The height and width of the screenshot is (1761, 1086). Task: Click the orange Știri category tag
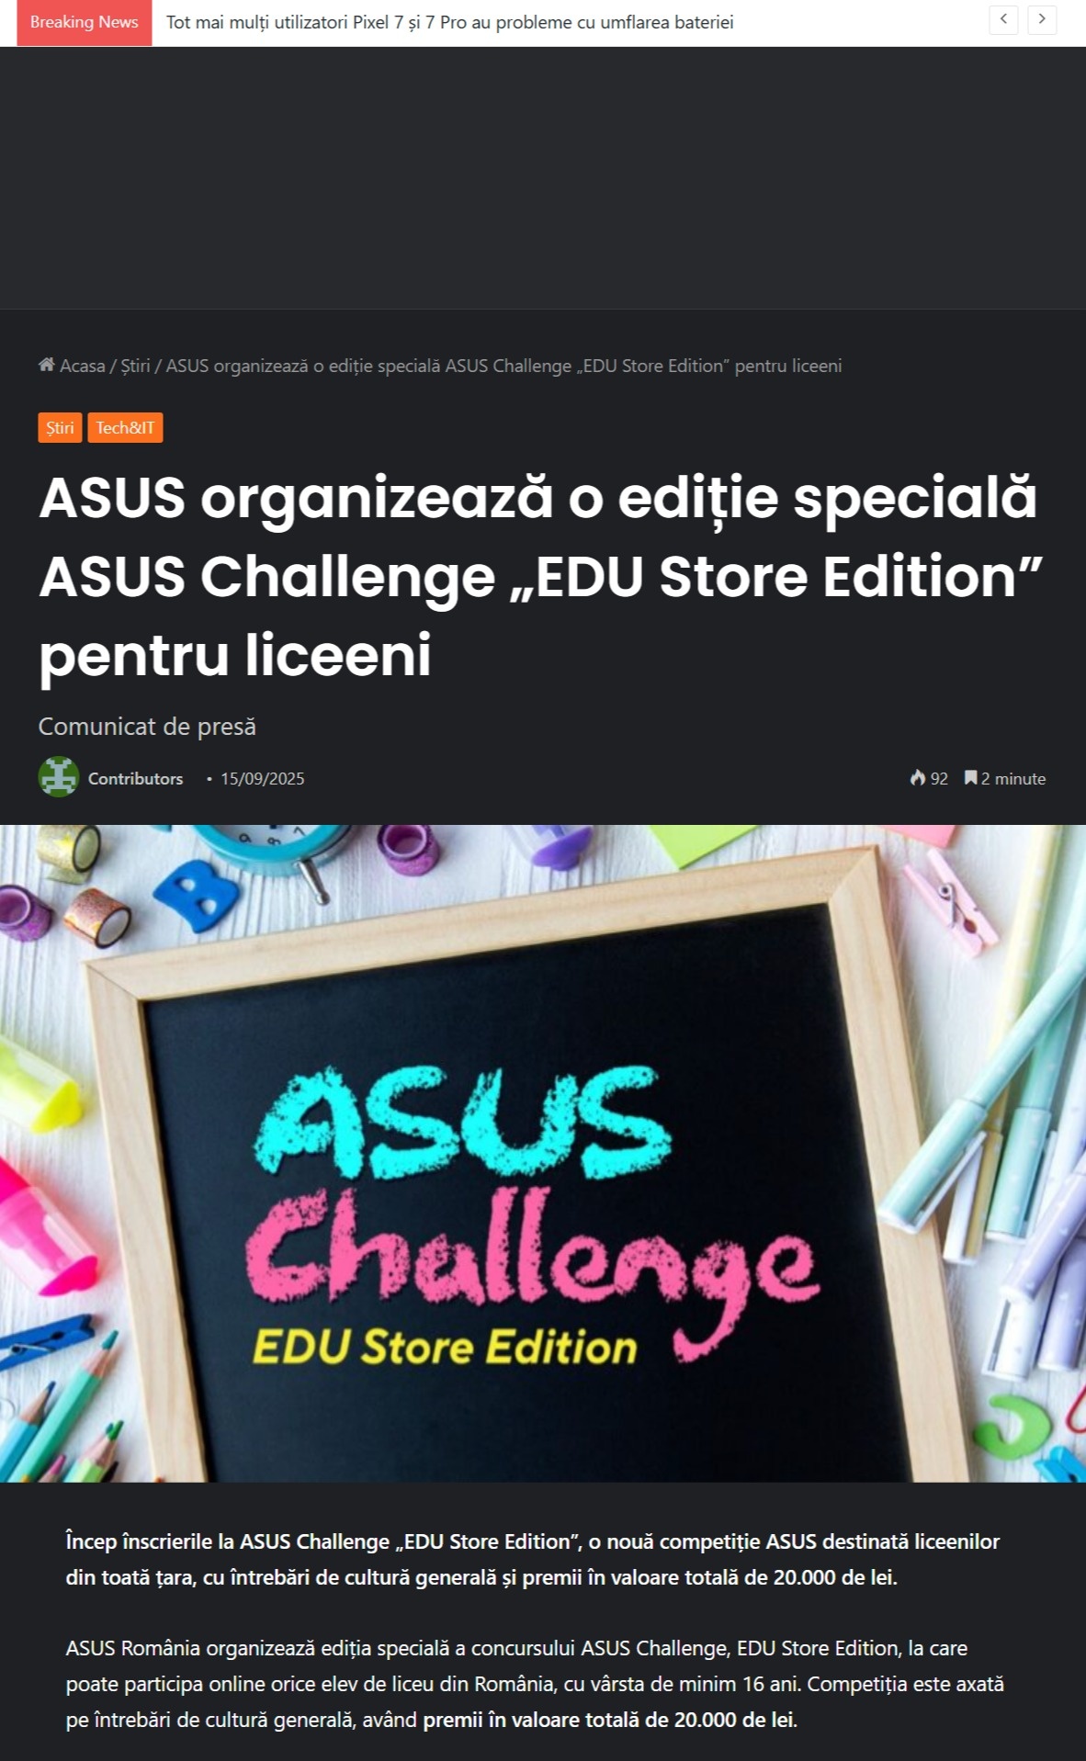(60, 427)
